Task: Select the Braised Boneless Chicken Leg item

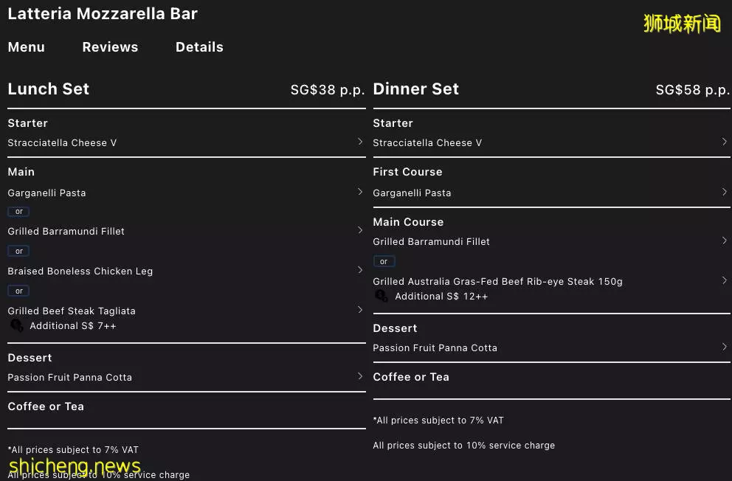Action: click(x=80, y=271)
